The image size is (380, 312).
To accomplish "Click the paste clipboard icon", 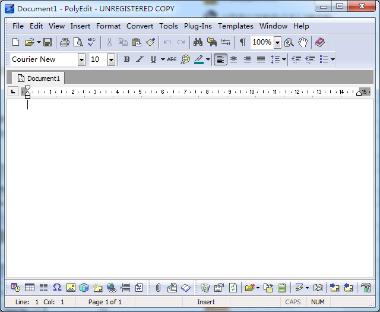I will point(137,42).
